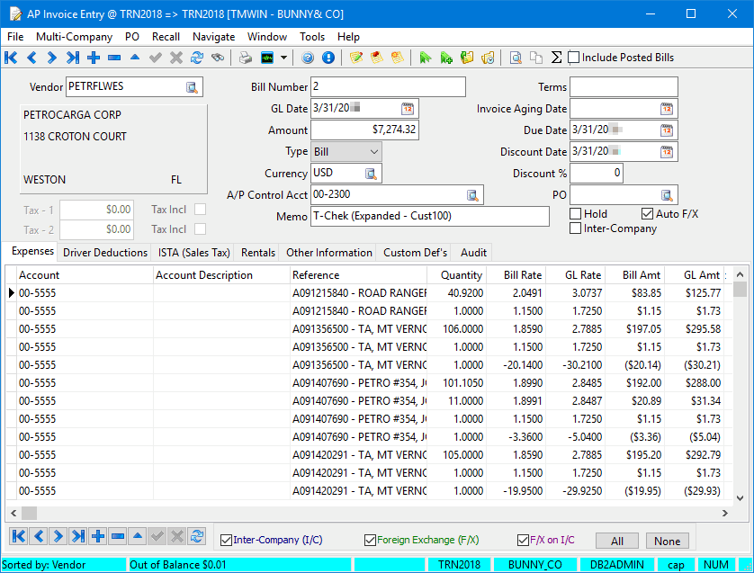Image resolution: width=754 pixels, height=573 pixels.
Task: Click the print icon in toolbar
Action: (x=246, y=58)
